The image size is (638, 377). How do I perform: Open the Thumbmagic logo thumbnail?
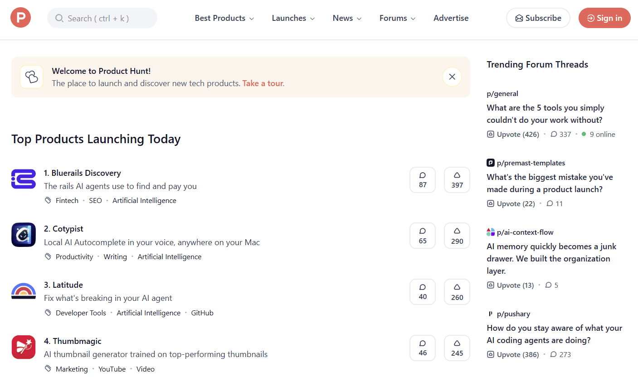24,347
